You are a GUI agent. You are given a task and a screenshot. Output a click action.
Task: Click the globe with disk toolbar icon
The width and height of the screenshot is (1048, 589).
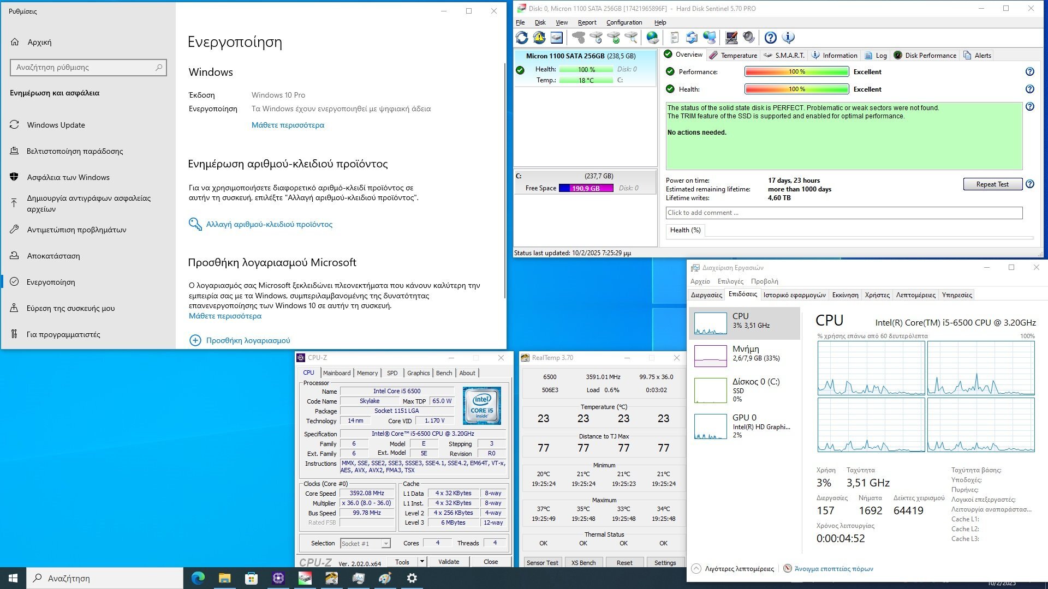click(653, 38)
